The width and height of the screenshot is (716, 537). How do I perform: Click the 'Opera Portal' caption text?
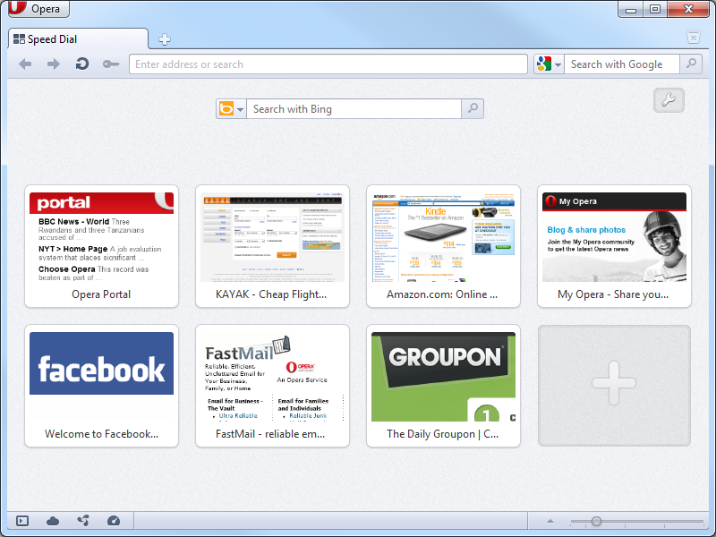pyautogui.click(x=101, y=294)
